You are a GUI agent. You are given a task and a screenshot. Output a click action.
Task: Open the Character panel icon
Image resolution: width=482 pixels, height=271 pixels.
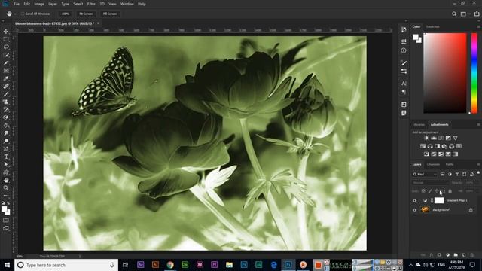click(x=404, y=84)
